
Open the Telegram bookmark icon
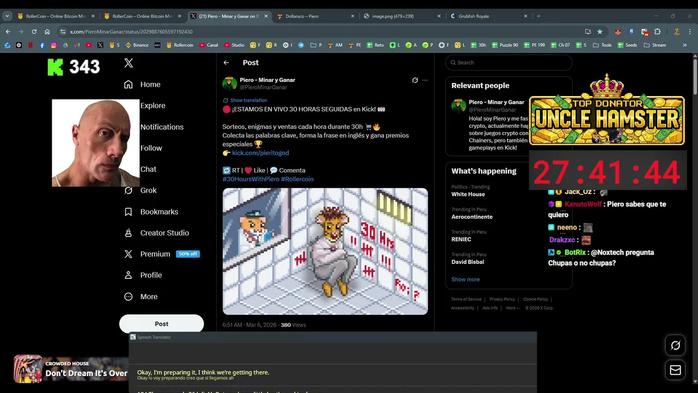coord(300,45)
